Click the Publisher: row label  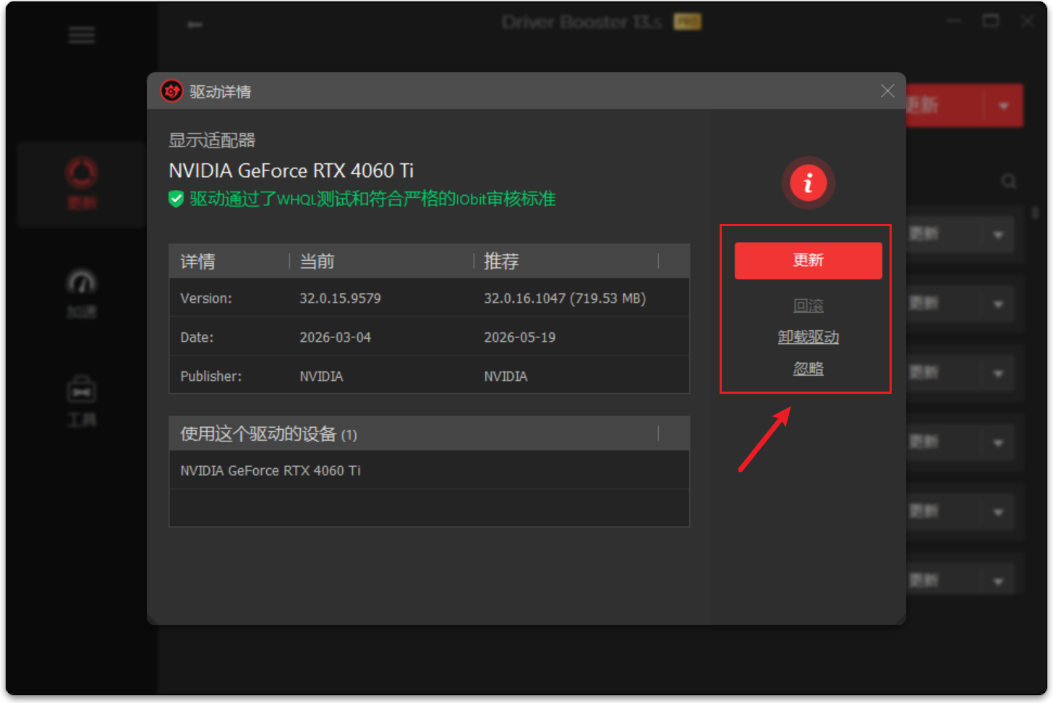click(x=211, y=376)
